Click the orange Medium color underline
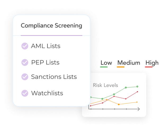The width and height of the screenshot is (163, 127). [121, 67]
